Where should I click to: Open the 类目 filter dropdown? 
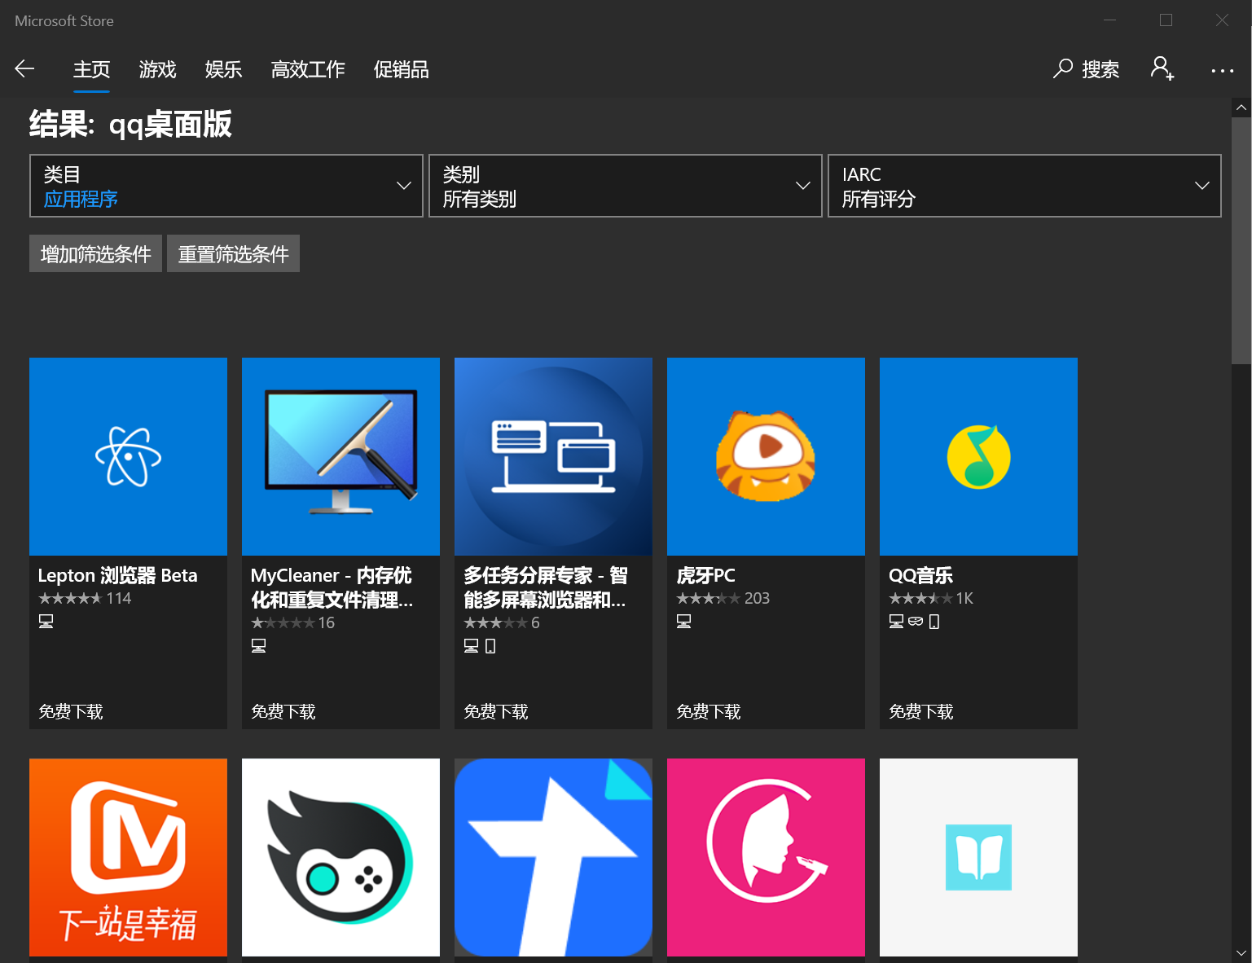click(226, 186)
